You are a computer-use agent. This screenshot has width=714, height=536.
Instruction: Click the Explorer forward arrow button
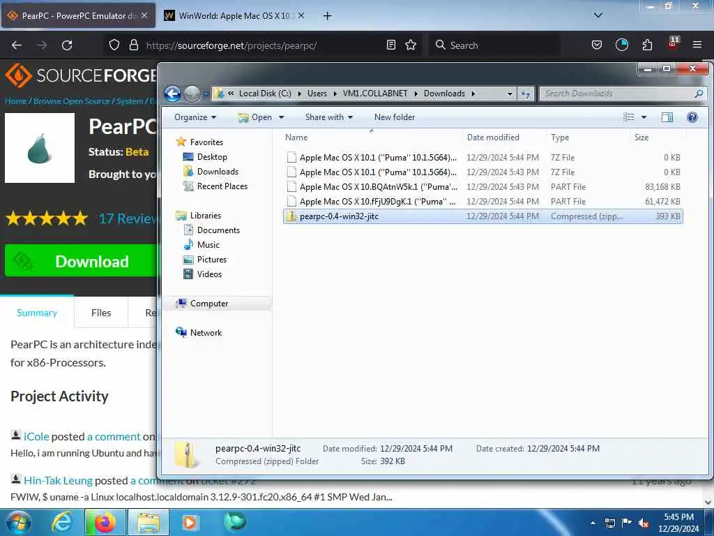(192, 94)
